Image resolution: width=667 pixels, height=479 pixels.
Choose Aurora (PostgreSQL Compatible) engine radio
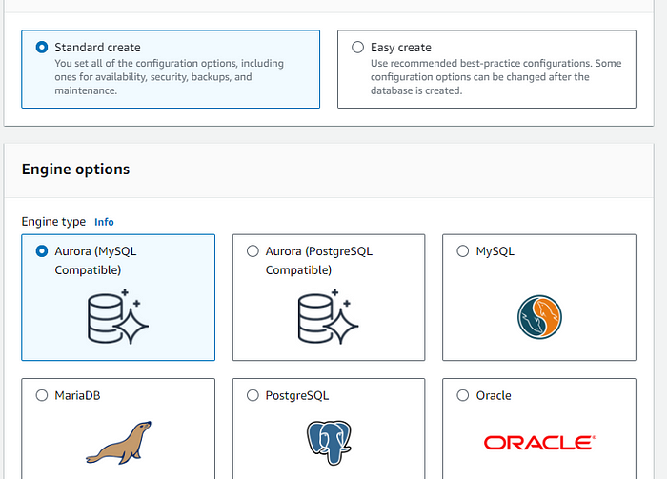253,251
